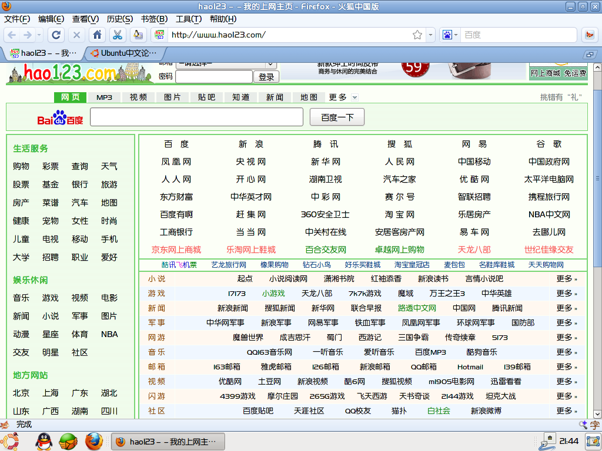This screenshot has height=451, width=602.
Task: Switch to the Ubuntu中文论坛 tab
Action: point(125,53)
